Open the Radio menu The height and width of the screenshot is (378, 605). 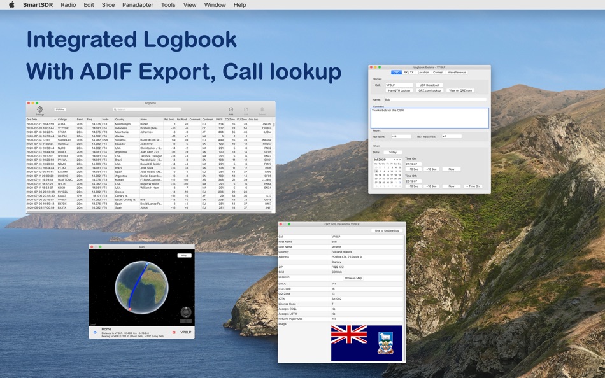(68, 4)
